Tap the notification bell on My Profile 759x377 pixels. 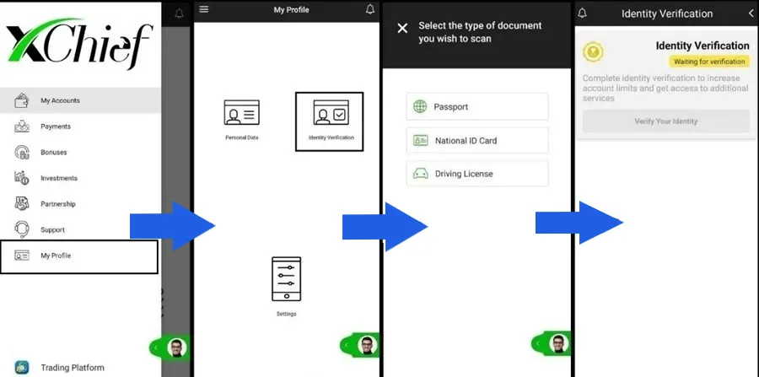pos(369,10)
